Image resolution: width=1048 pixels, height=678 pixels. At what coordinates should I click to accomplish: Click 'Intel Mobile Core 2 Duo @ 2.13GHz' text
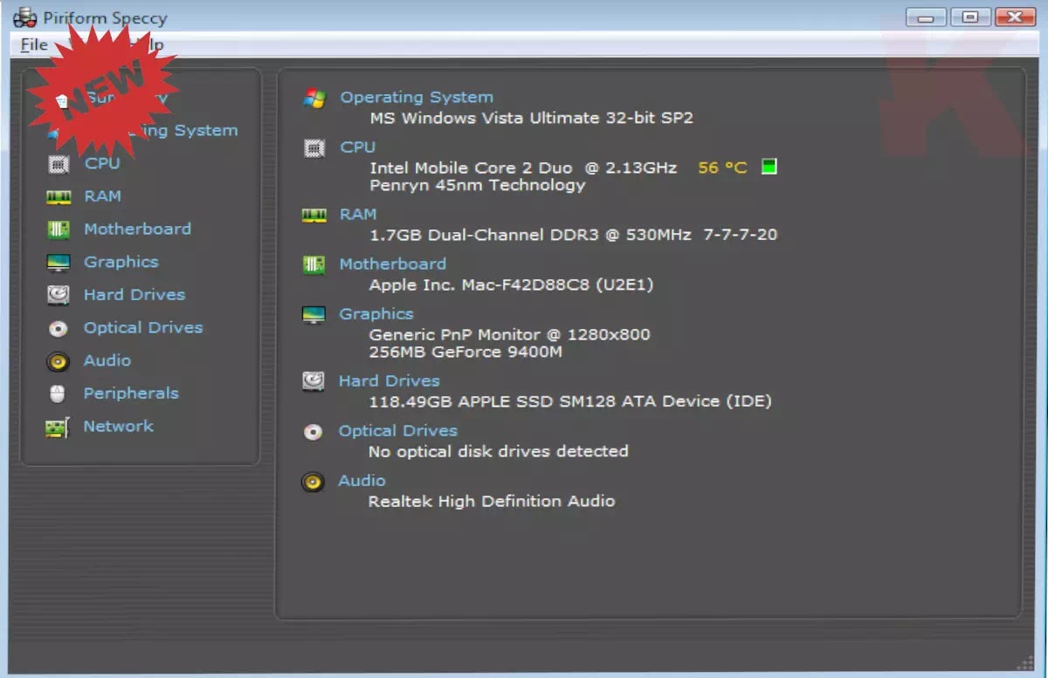[523, 168]
